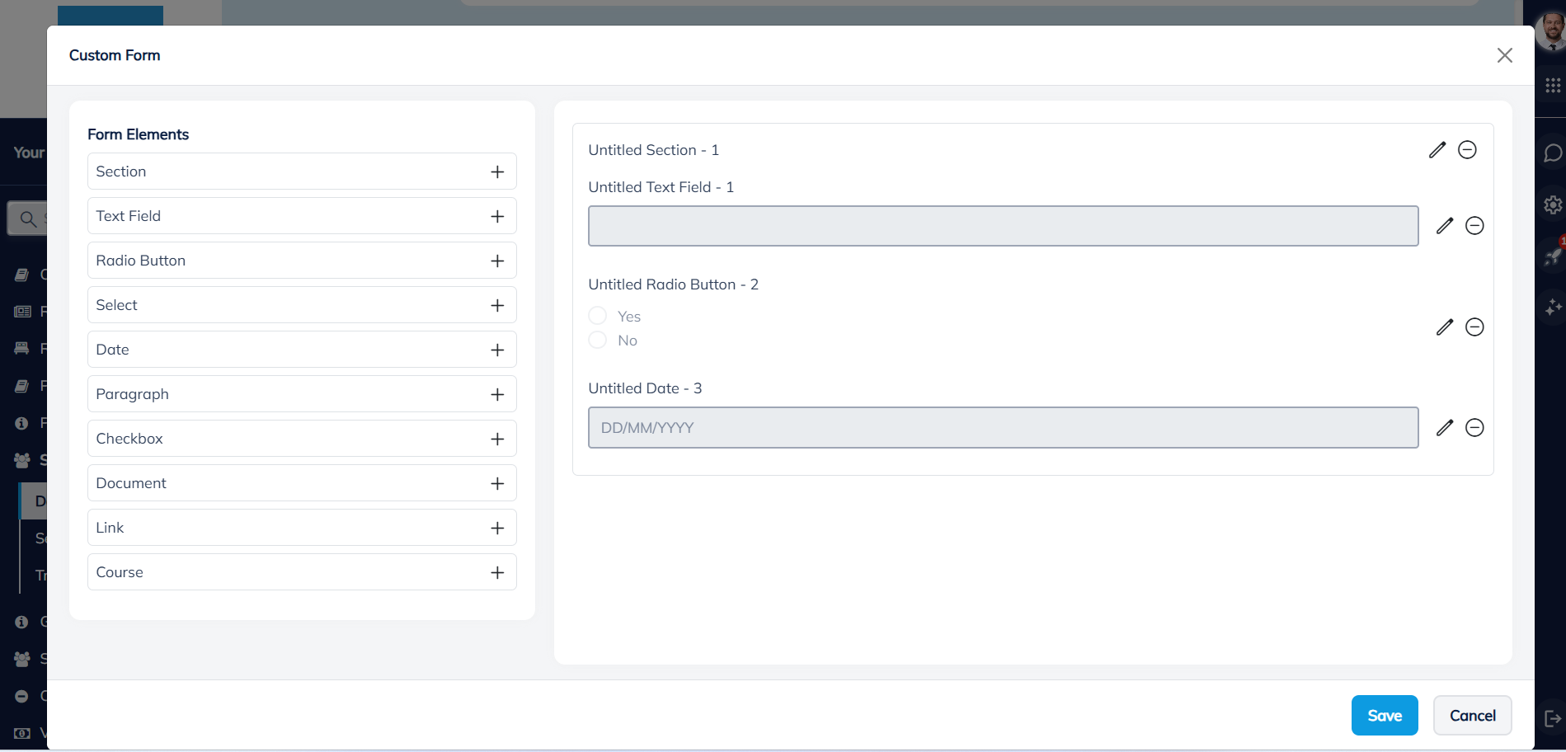Open settings gear in the right sidebar
Image resolution: width=1566 pixels, height=752 pixels.
(1553, 204)
